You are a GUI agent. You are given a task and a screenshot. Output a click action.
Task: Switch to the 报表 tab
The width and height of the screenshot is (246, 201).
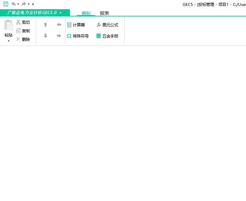tap(104, 13)
